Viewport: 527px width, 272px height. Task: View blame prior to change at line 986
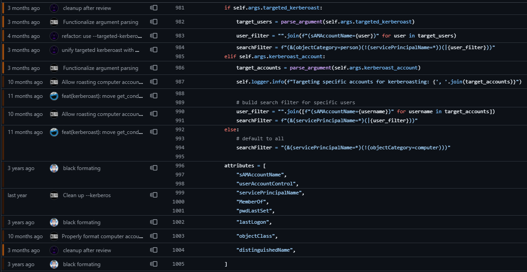click(x=154, y=68)
